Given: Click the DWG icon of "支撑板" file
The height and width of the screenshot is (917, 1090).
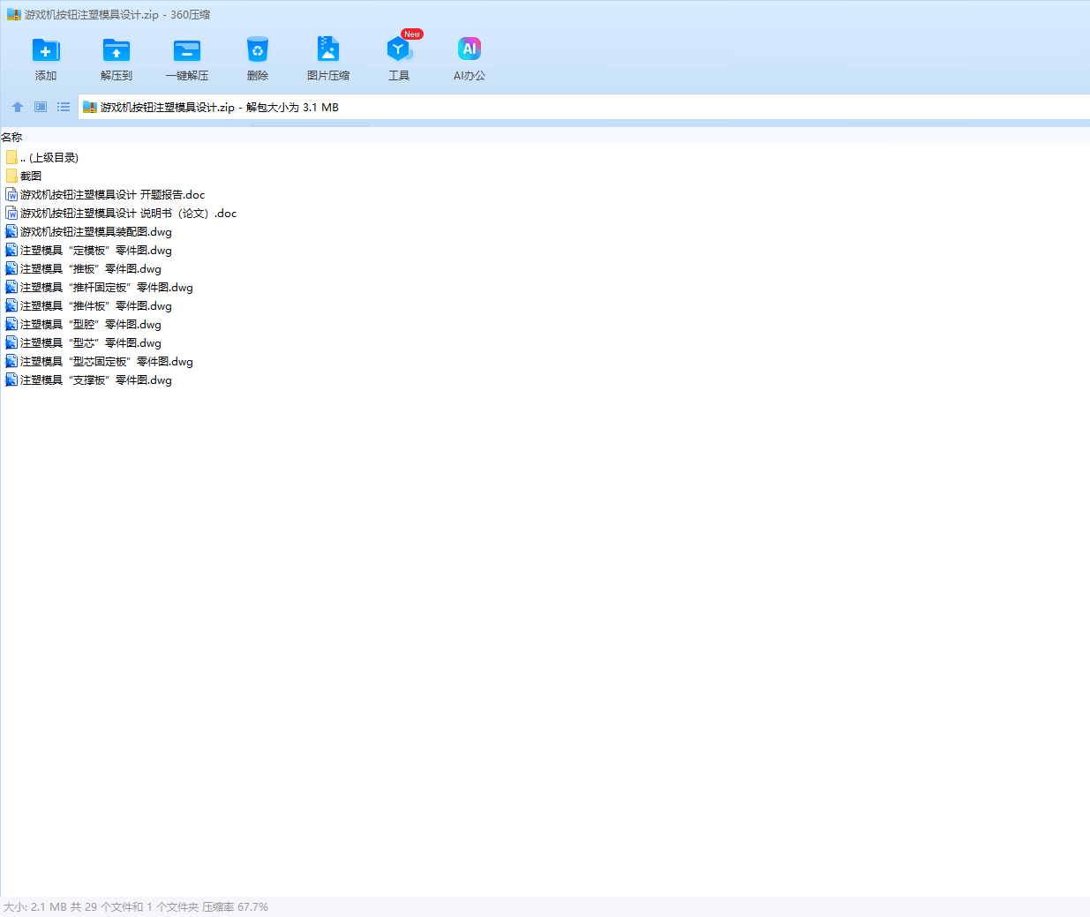Looking at the screenshot, I should 11,380.
